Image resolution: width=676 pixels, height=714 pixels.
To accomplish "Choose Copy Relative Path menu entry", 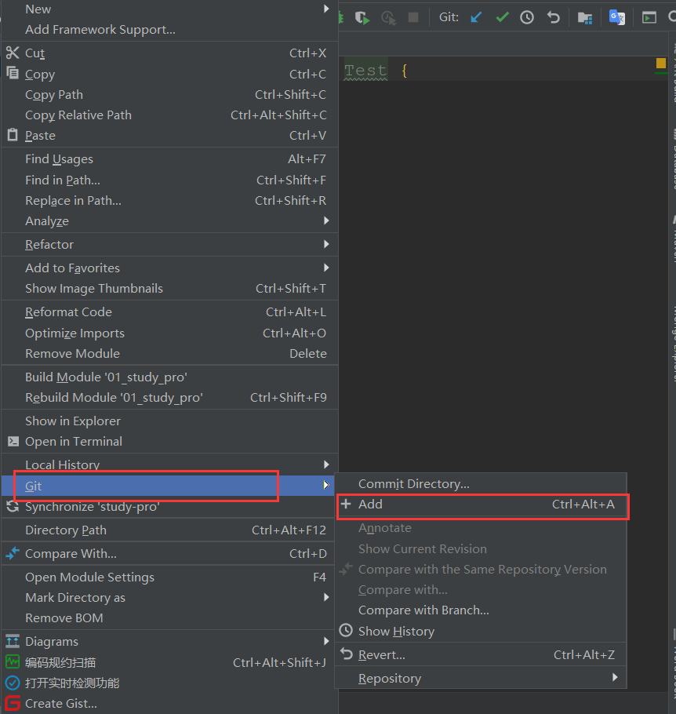I will pyautogui.click(x=170, y=115).
